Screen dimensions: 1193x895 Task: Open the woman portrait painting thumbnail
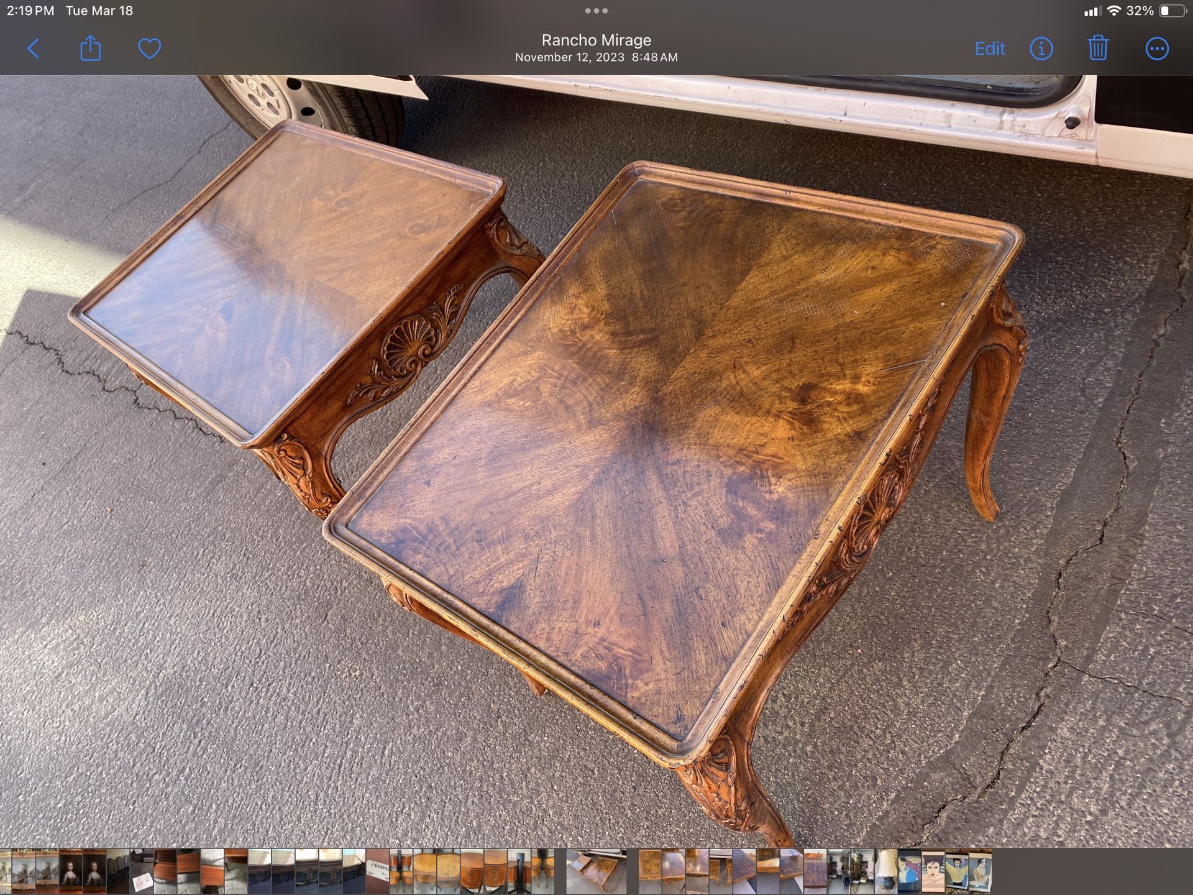(x=71, y=871)
